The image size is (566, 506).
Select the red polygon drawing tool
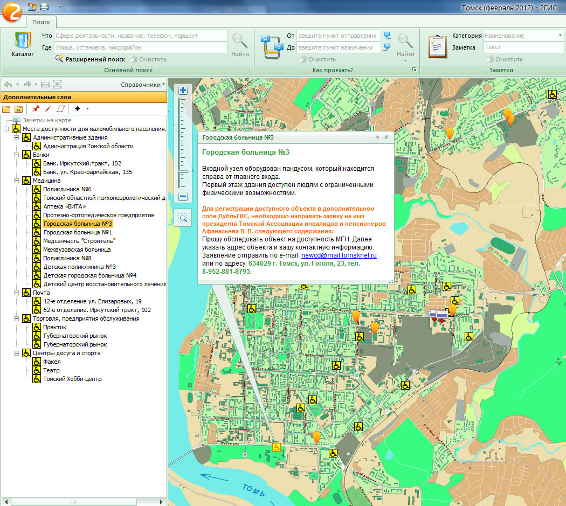(60, 109)
